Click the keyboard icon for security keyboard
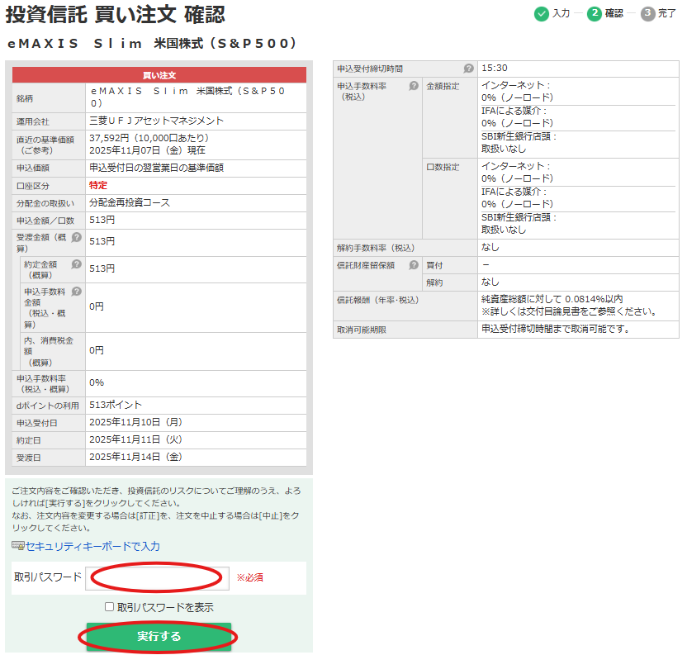This screenshot has height=655, width=687. click(x=18, y=546)
